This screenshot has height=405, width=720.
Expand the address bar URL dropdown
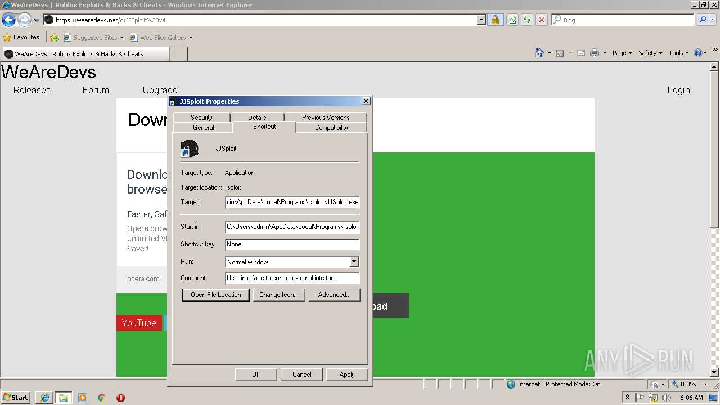pos(481,20)
